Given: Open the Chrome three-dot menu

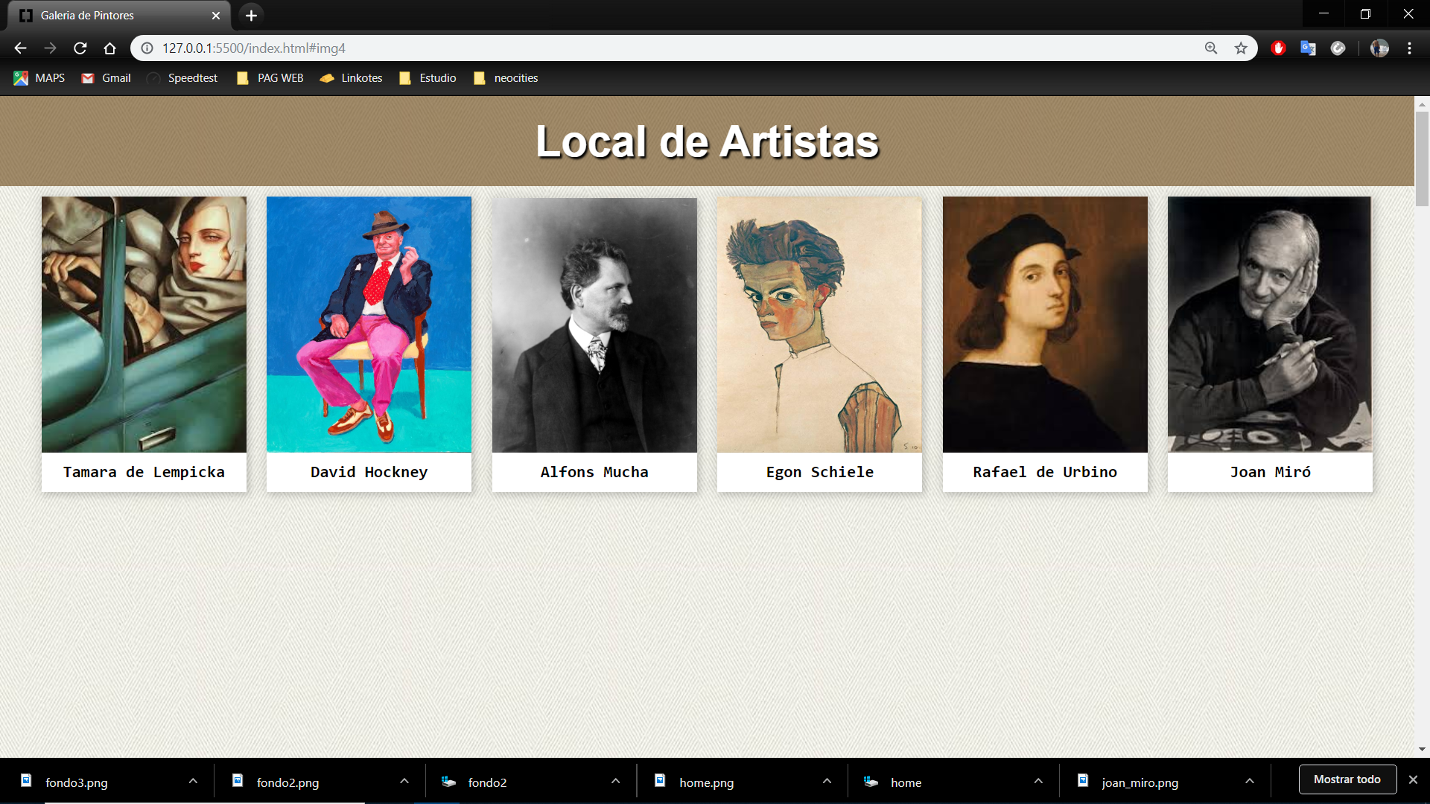Looking at the screenshot, I should click(1409, 48).
